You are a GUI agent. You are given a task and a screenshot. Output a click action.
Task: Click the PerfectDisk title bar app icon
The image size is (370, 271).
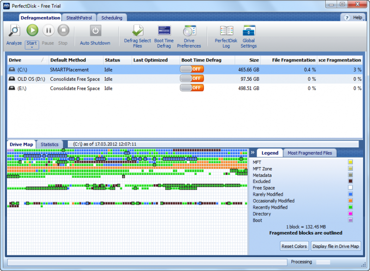pyautogui.click(x=6, y=6)
